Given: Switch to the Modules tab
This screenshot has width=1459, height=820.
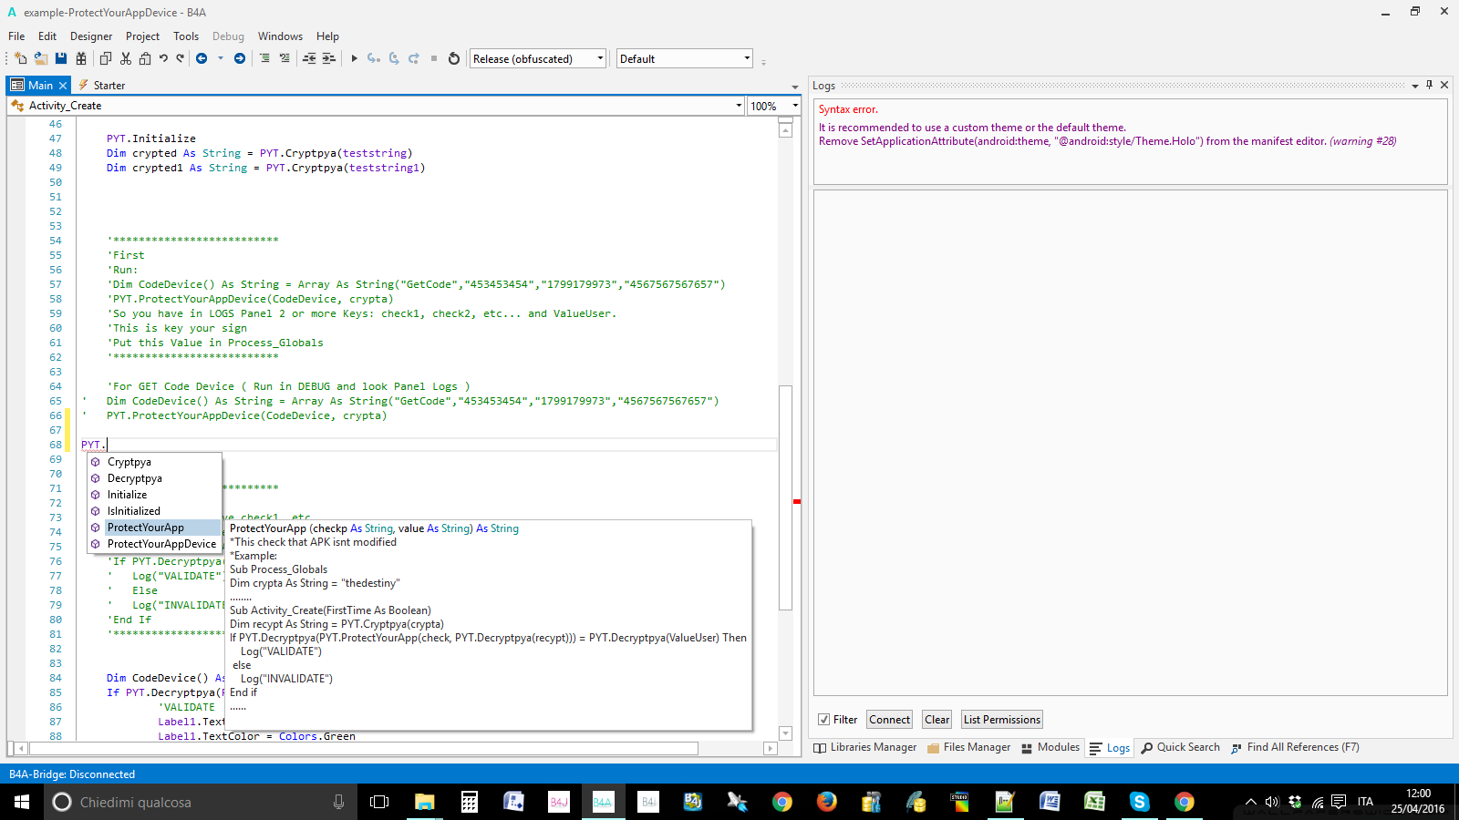Looking at the screenshot, I should click(x=1050, y=747).
